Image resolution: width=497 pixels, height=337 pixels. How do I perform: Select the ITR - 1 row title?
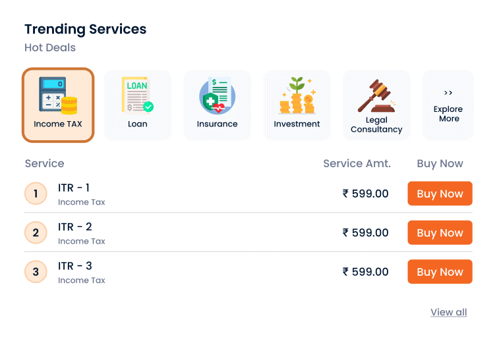[x=74, y=188]
